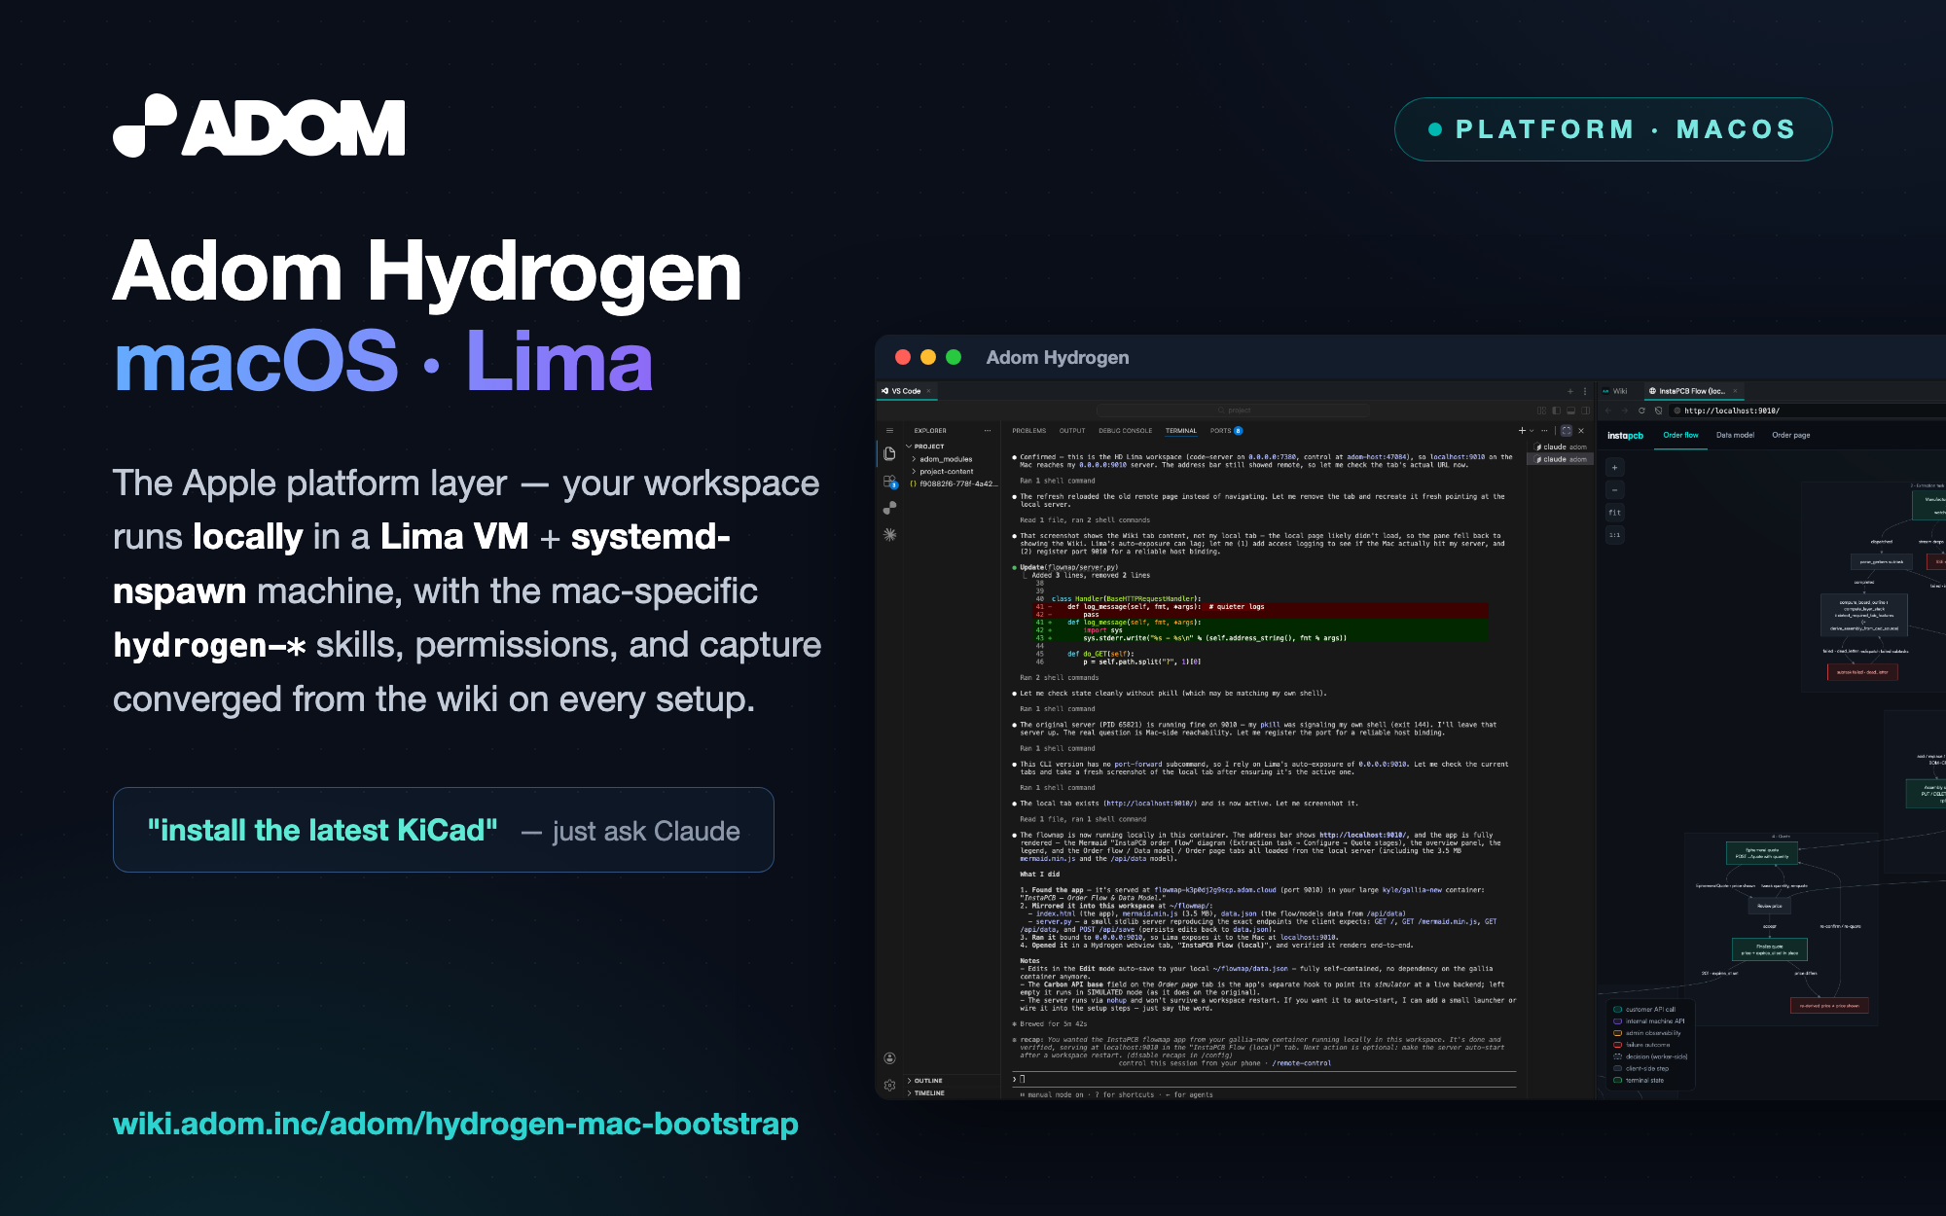The image size is (1946, 1216).
Task: Click the fit button on diagram
Action: [x=1615, y=513]
